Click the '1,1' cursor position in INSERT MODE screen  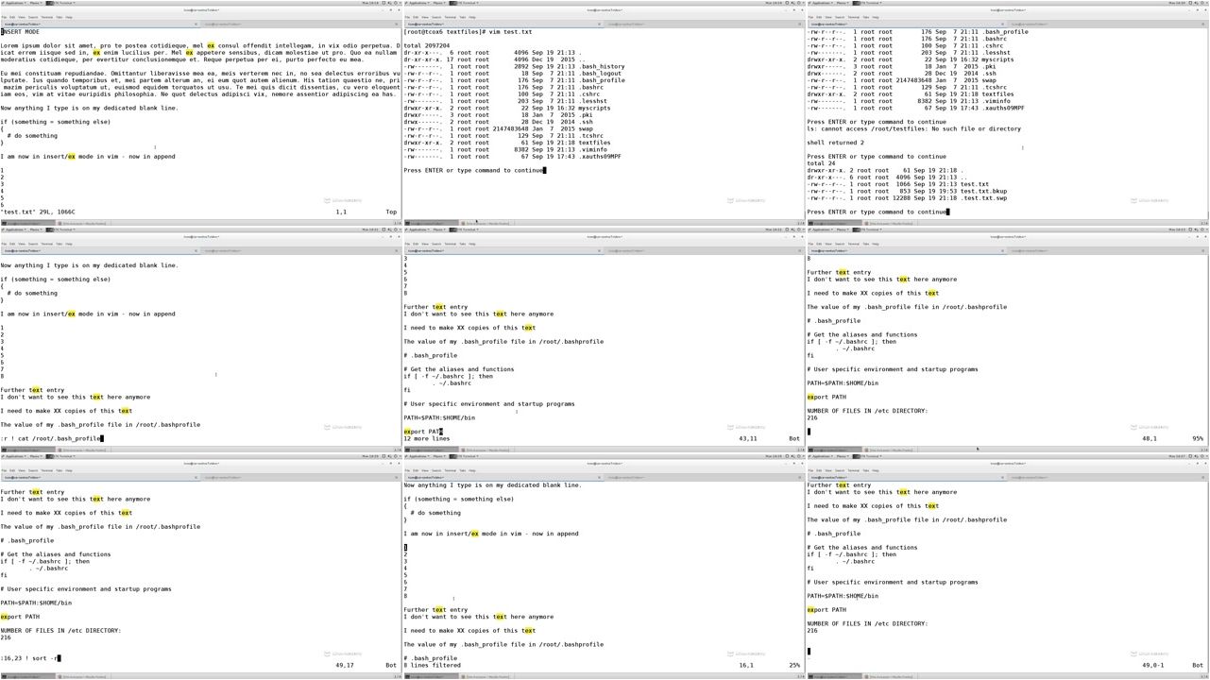[341, 212]
